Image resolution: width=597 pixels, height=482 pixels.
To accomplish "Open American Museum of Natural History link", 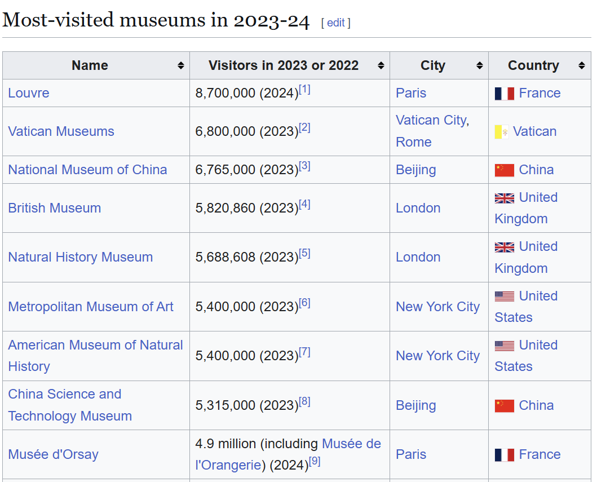I will point(95,356).
